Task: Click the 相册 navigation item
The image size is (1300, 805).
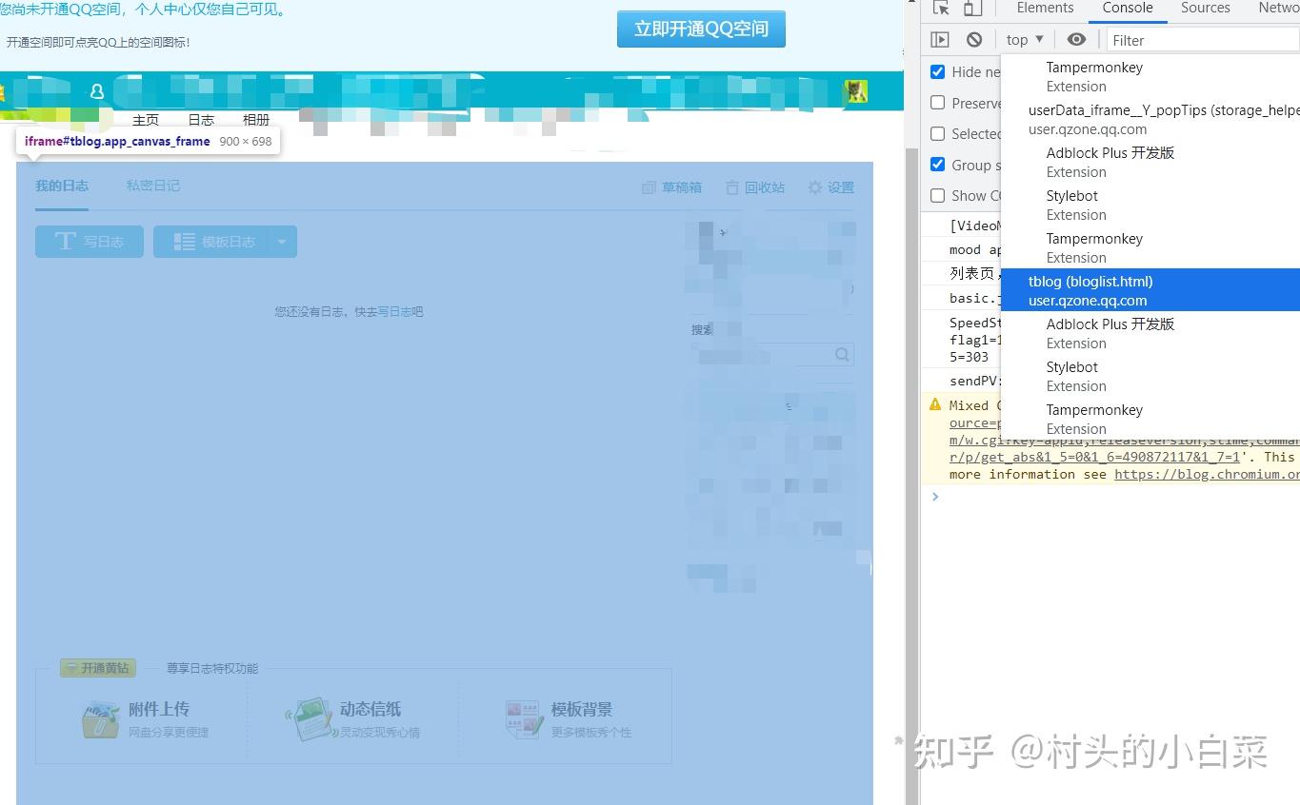Action: click(x=256, y=120)
